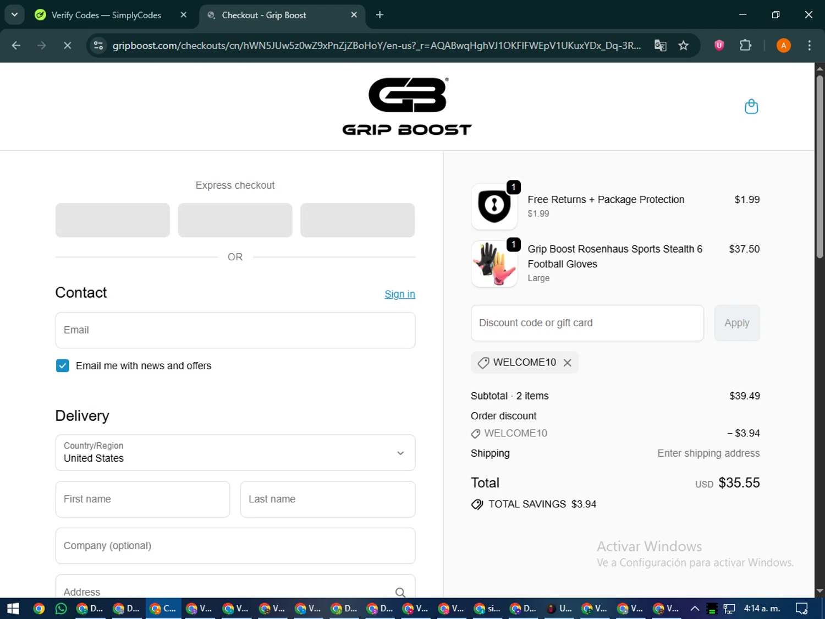Focus the Email input field
Image resolution: width=825 pixels, height=619 pixels.
tap(235, 330)
